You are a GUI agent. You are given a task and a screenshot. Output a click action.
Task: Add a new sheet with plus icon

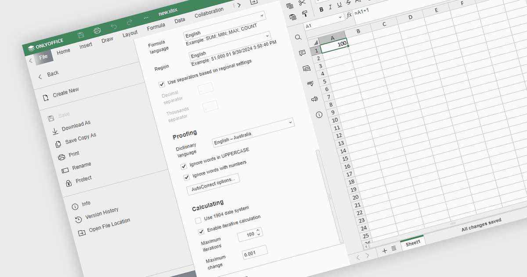coord(385,251)
